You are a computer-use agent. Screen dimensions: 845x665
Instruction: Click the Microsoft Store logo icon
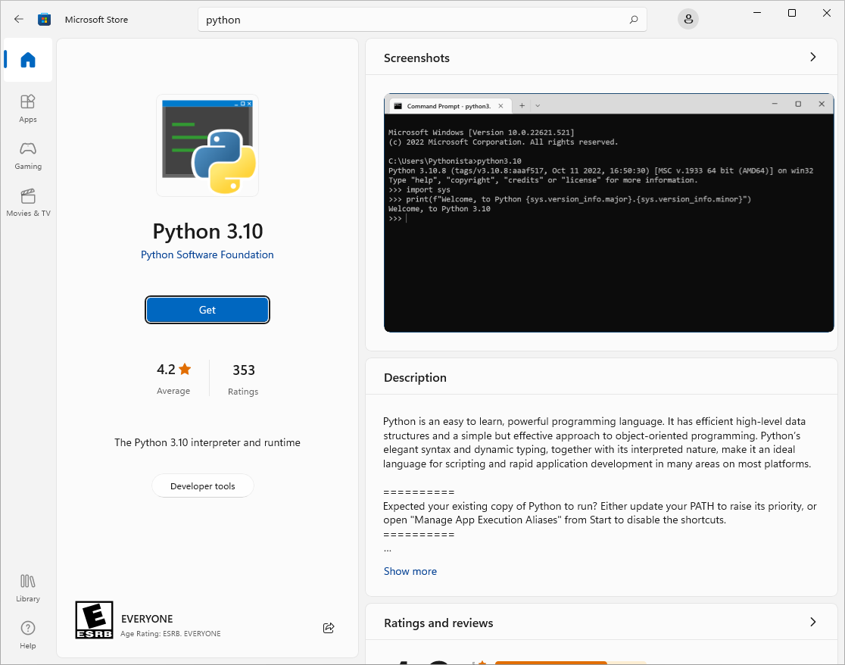pyautogui.click(x=44, y=20)
